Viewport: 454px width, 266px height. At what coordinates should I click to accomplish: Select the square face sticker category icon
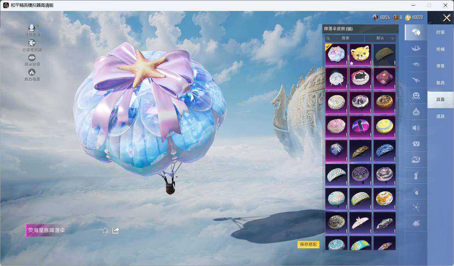(x=416, y=144)
